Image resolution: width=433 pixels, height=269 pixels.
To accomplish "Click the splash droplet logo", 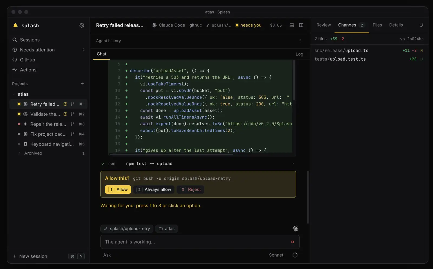I will tap(15, 25).
